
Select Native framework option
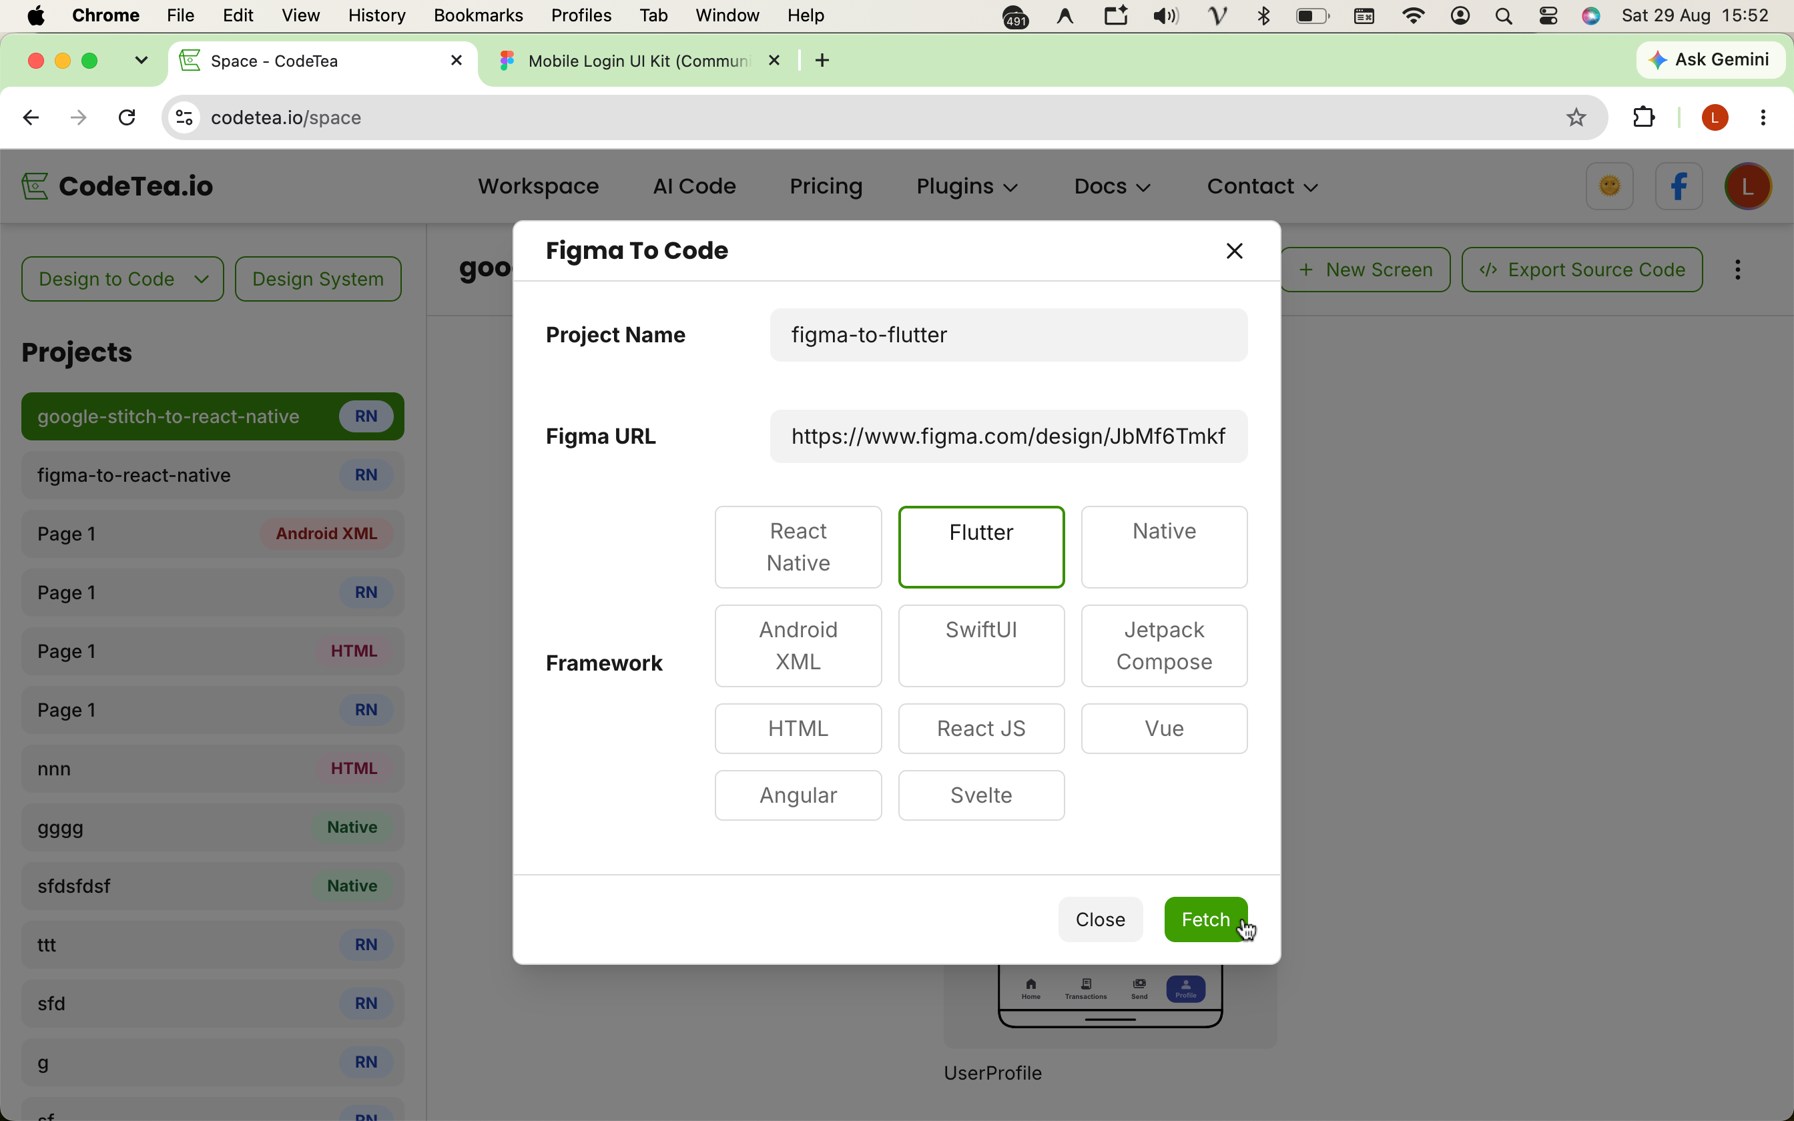pos(1164,547)
